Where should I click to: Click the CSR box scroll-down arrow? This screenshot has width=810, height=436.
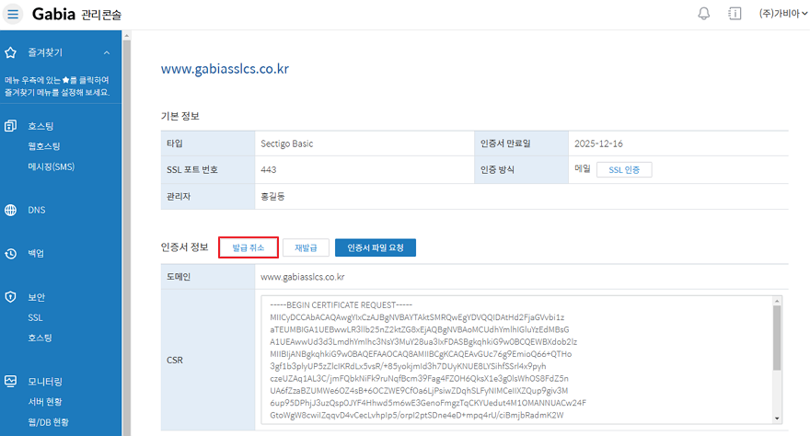click(777, 419)
